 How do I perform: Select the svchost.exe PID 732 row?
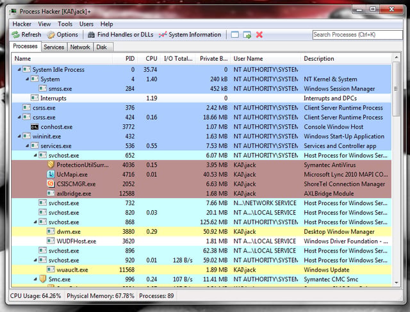(201, 203)
